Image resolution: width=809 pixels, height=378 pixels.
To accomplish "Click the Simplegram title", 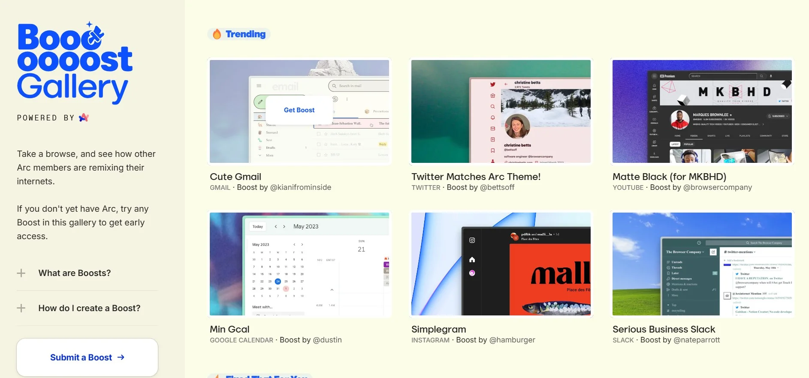I will (439, 329).
